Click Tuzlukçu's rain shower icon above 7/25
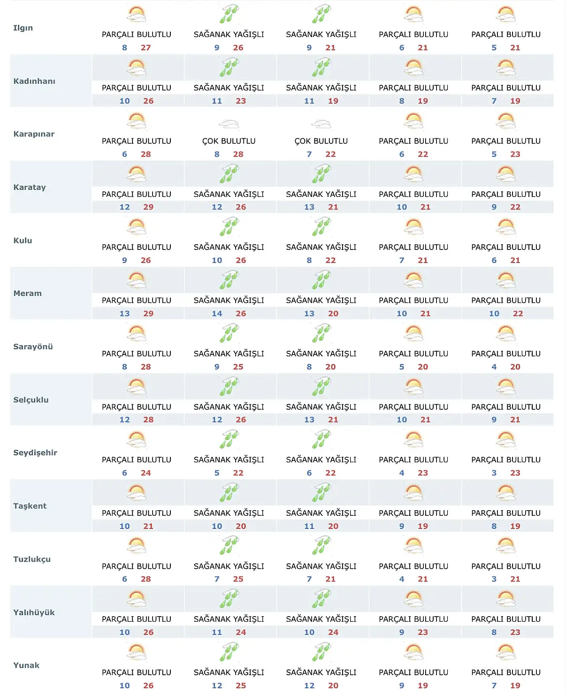 click(x=229, y=546)
